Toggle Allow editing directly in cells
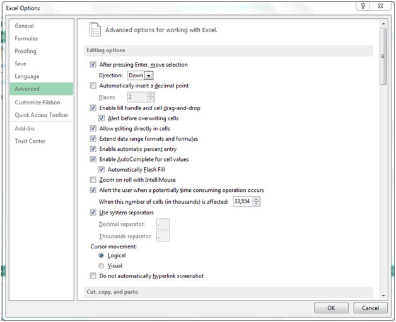 coord(93,128)
